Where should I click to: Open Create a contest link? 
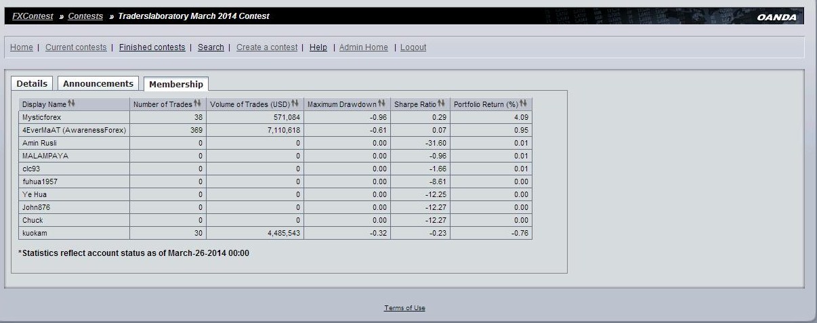coord(267,47)
